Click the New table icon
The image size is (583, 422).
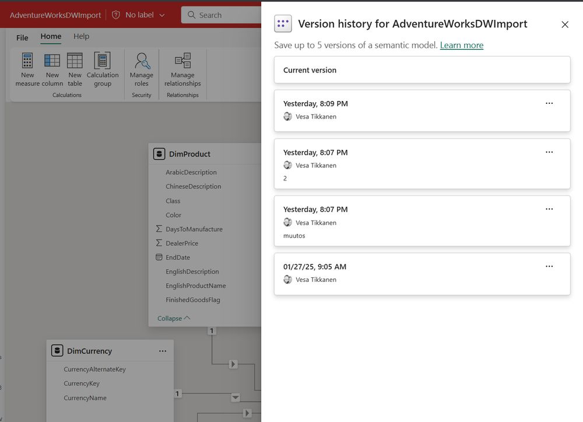pos(75,61)
